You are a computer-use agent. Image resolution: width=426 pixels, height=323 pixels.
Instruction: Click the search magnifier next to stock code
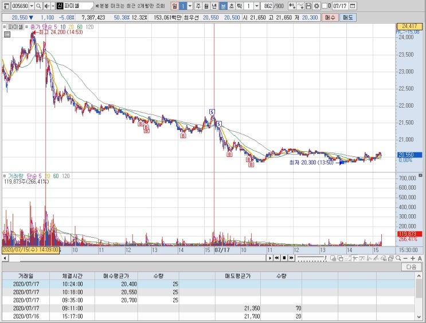pyautogui.click(x=38, y=6)
